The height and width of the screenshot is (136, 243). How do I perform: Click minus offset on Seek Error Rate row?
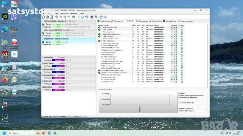click(x=172, y=36)
